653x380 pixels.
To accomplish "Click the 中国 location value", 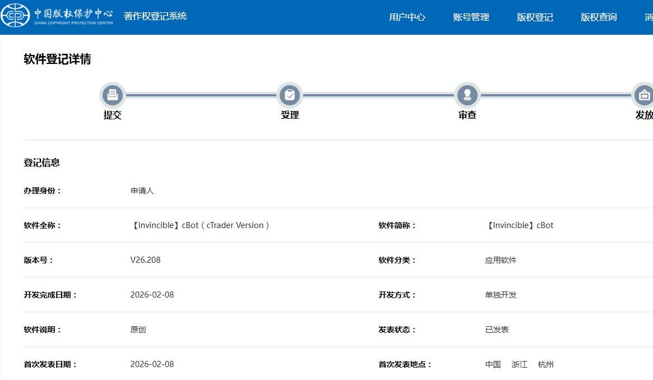I will pyautogui.click(x=493, y=365).
